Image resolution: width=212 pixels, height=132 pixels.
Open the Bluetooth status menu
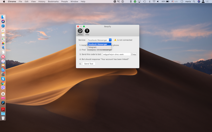[149, 1]
